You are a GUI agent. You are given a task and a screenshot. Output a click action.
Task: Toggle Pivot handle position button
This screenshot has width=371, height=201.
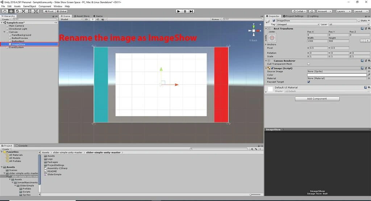49,11
